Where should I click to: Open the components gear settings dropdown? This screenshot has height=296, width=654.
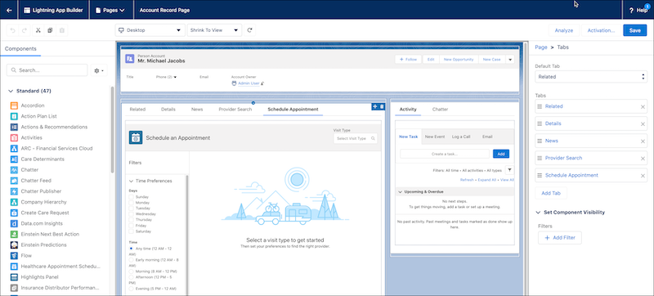[99, 70]
